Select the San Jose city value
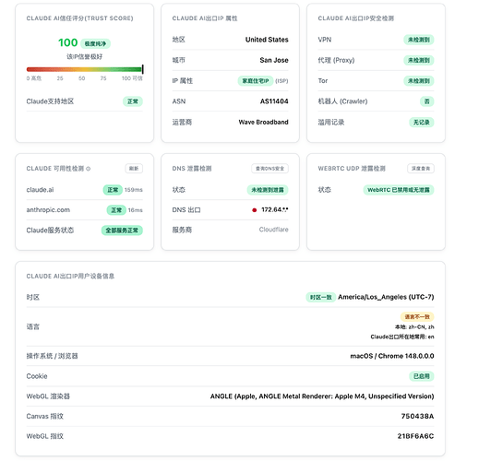Viewport: 479px width, 461px height. pos(274,60)
